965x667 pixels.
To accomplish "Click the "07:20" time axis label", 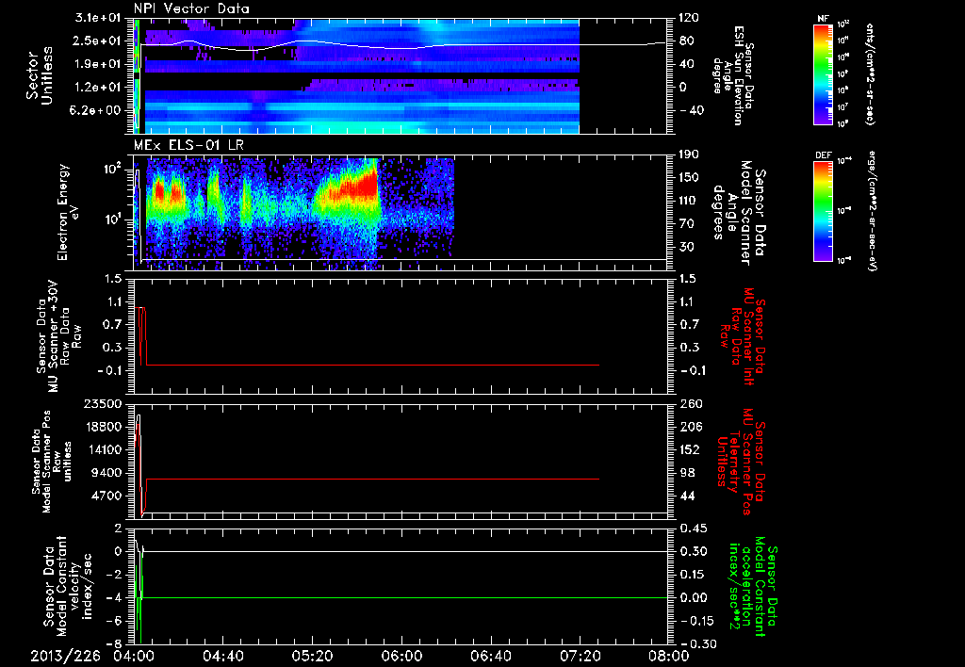I will [x=580, y=656].
